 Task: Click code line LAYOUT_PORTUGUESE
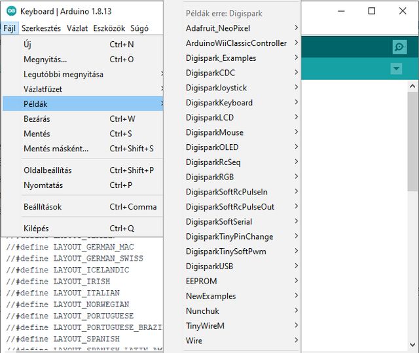[70, 316]
